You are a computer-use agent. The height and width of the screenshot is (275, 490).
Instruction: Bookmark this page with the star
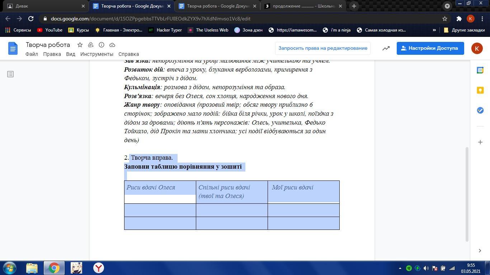tap(445, 19)
